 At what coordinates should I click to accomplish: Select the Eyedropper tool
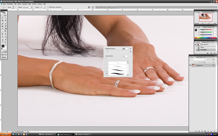tap(5, 40)
